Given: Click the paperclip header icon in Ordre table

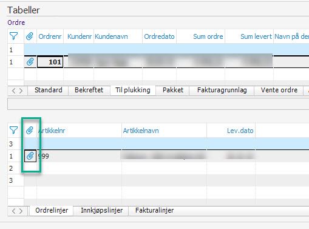Looking at the screenshot, I should (x=30, y=36).
